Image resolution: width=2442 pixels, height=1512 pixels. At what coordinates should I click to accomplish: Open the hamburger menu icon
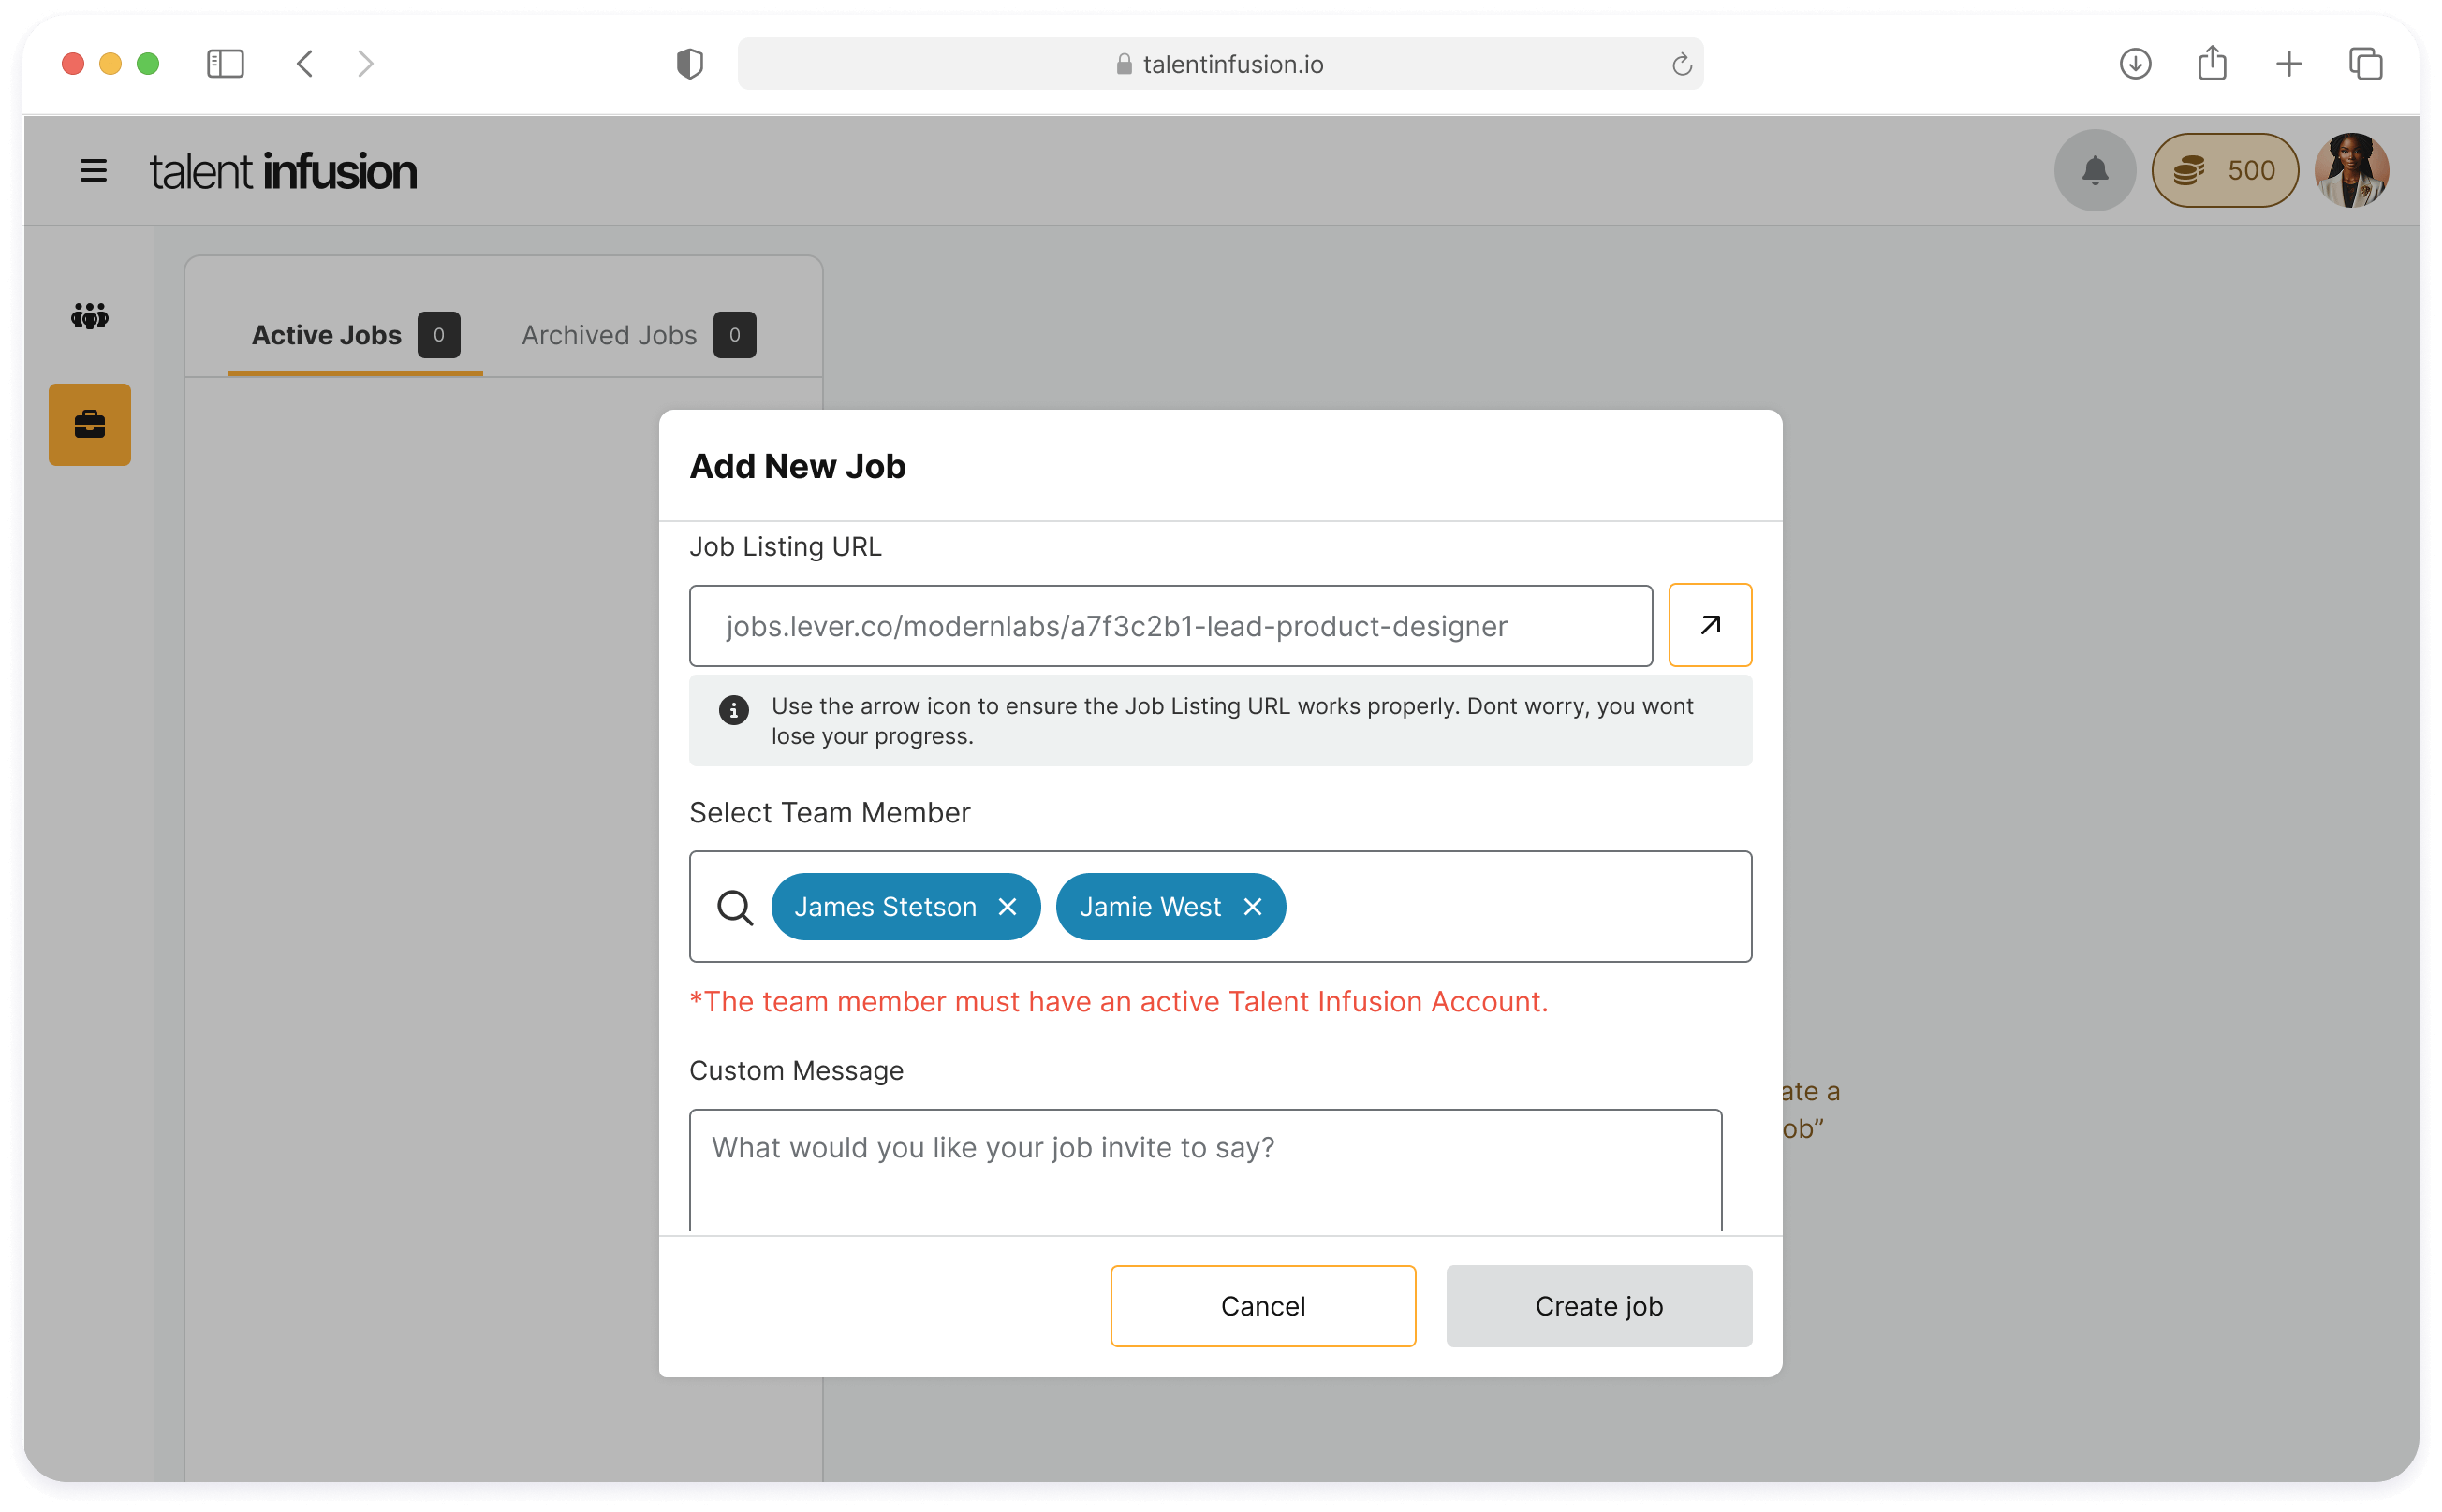(x=93, y=171)
